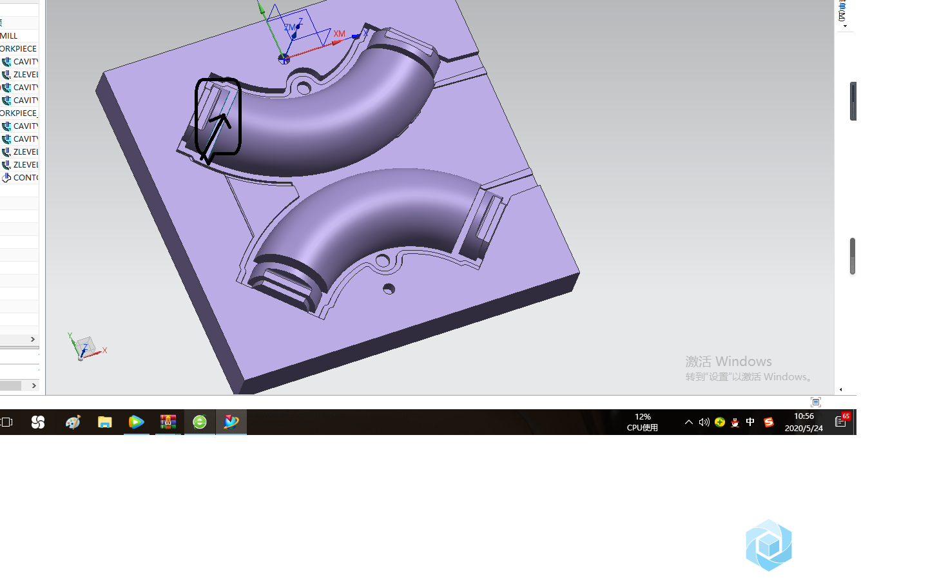The image size is (928, 580).
Task: Click the left-pointing collapse arrow below the viewport
Action: 841,389
